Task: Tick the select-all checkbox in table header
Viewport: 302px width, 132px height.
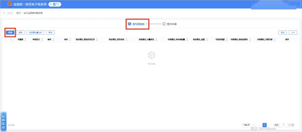Action: (11, 40)
